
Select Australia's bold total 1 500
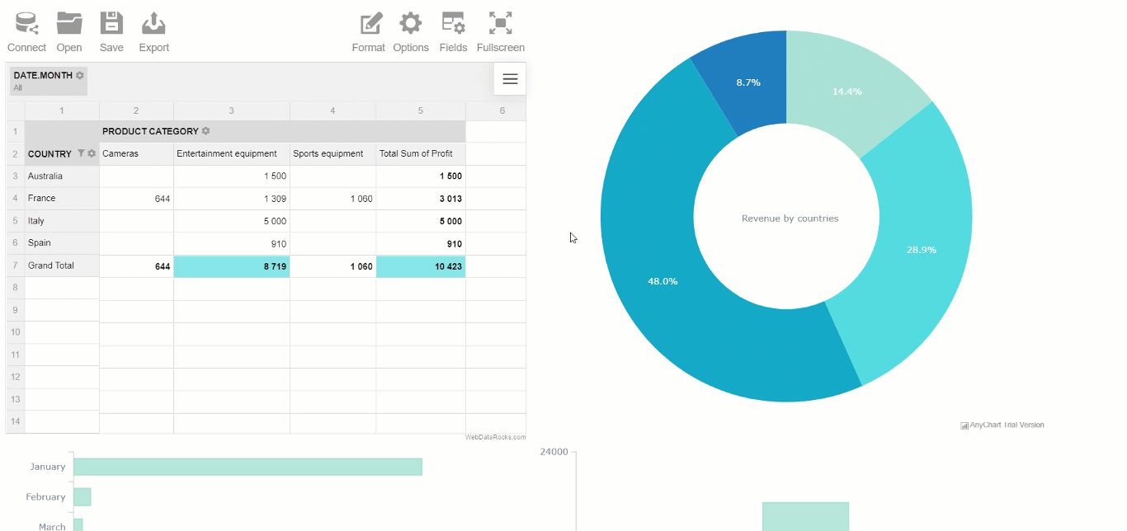click(421, 176)
